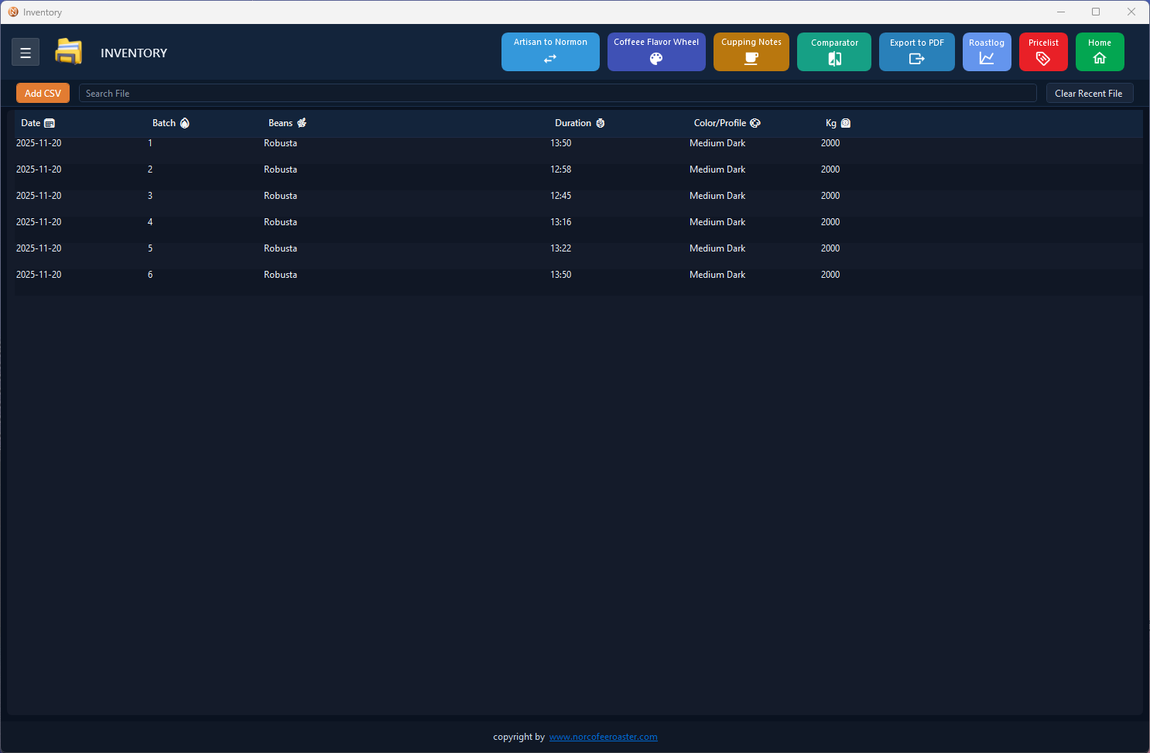Select the Pricelist tag icon
This screenshot has height=753, width=1150.
pos(1043,57)
